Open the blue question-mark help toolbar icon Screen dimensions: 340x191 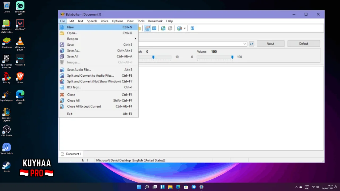192,28
